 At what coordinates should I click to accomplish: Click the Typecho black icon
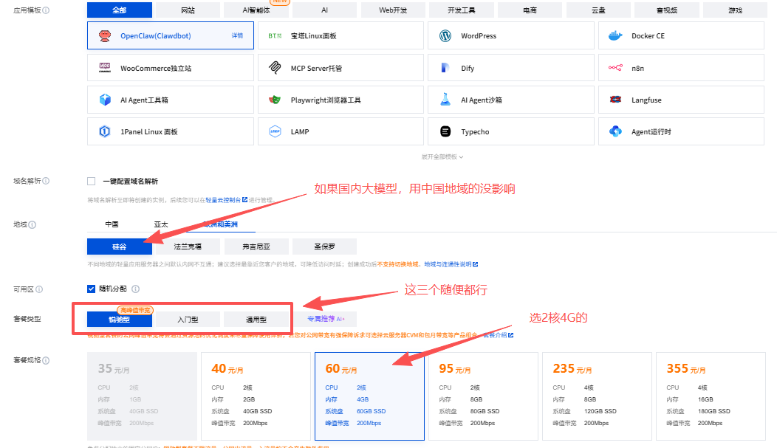click(x=445, y=131)
